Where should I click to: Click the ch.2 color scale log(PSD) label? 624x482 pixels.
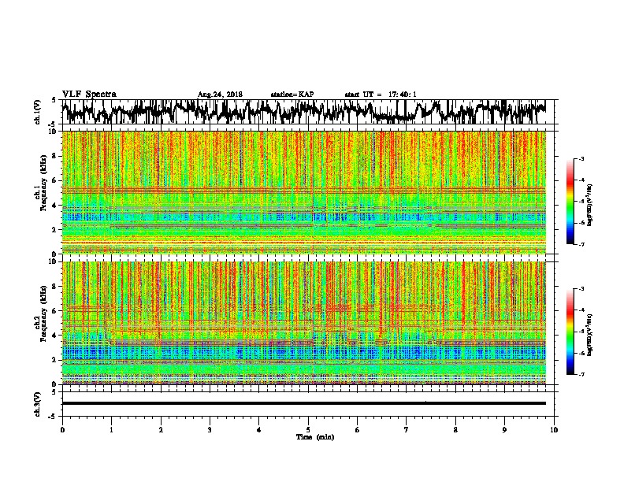(589, 335)
